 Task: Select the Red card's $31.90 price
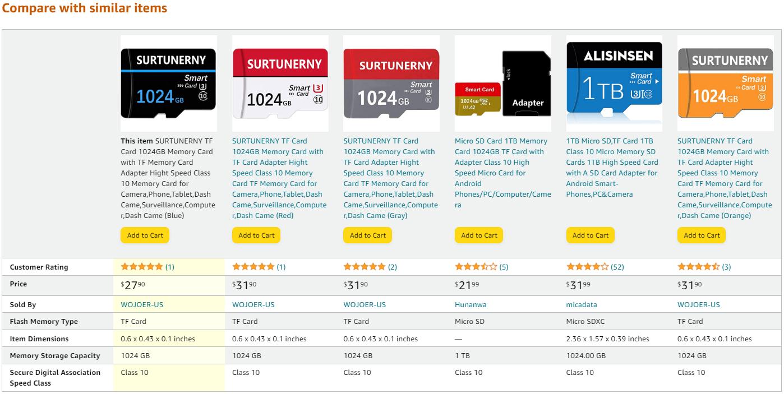tap(245, 285)
